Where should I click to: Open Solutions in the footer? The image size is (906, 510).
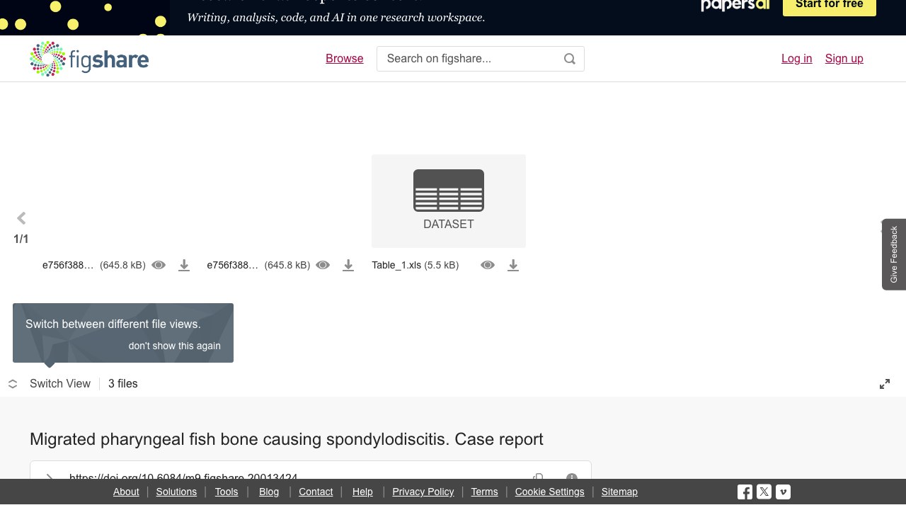point(176,492)
